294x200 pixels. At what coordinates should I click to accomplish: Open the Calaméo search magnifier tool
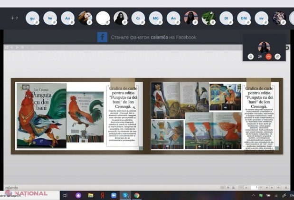12,48
